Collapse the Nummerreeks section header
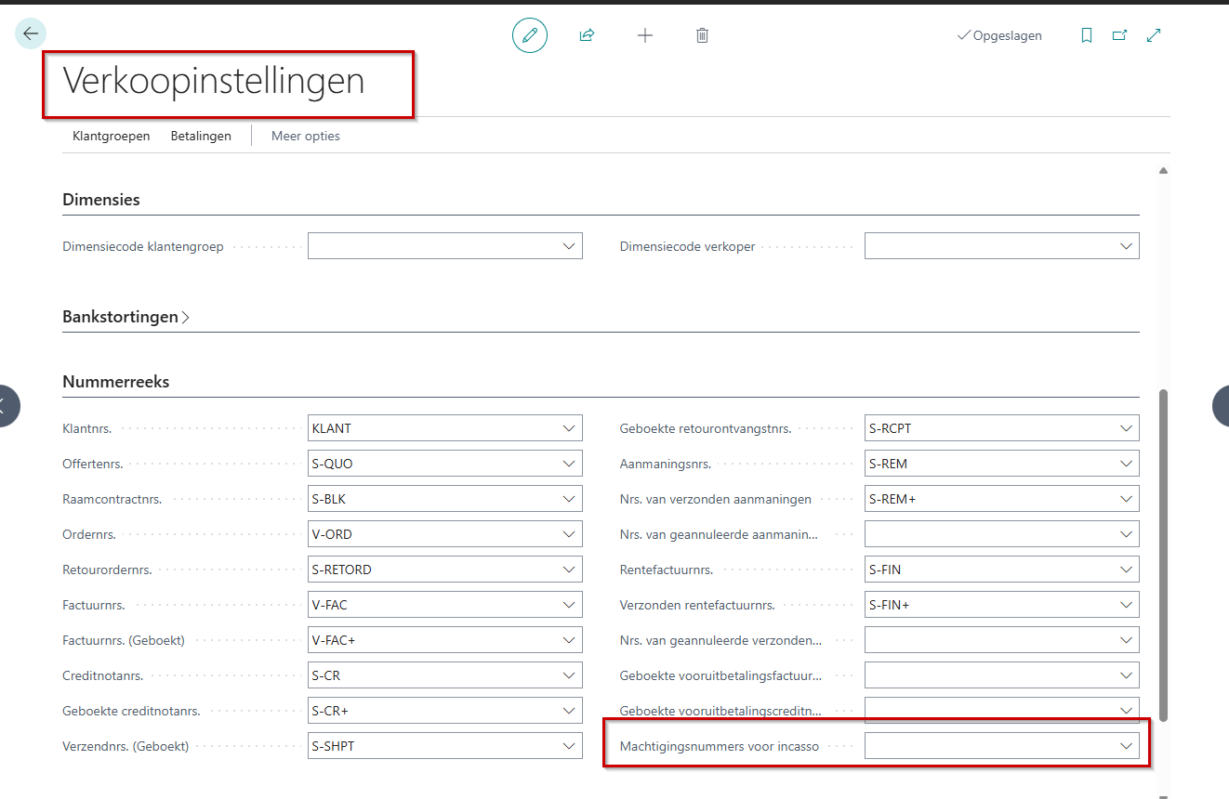 tap(115, 382)
